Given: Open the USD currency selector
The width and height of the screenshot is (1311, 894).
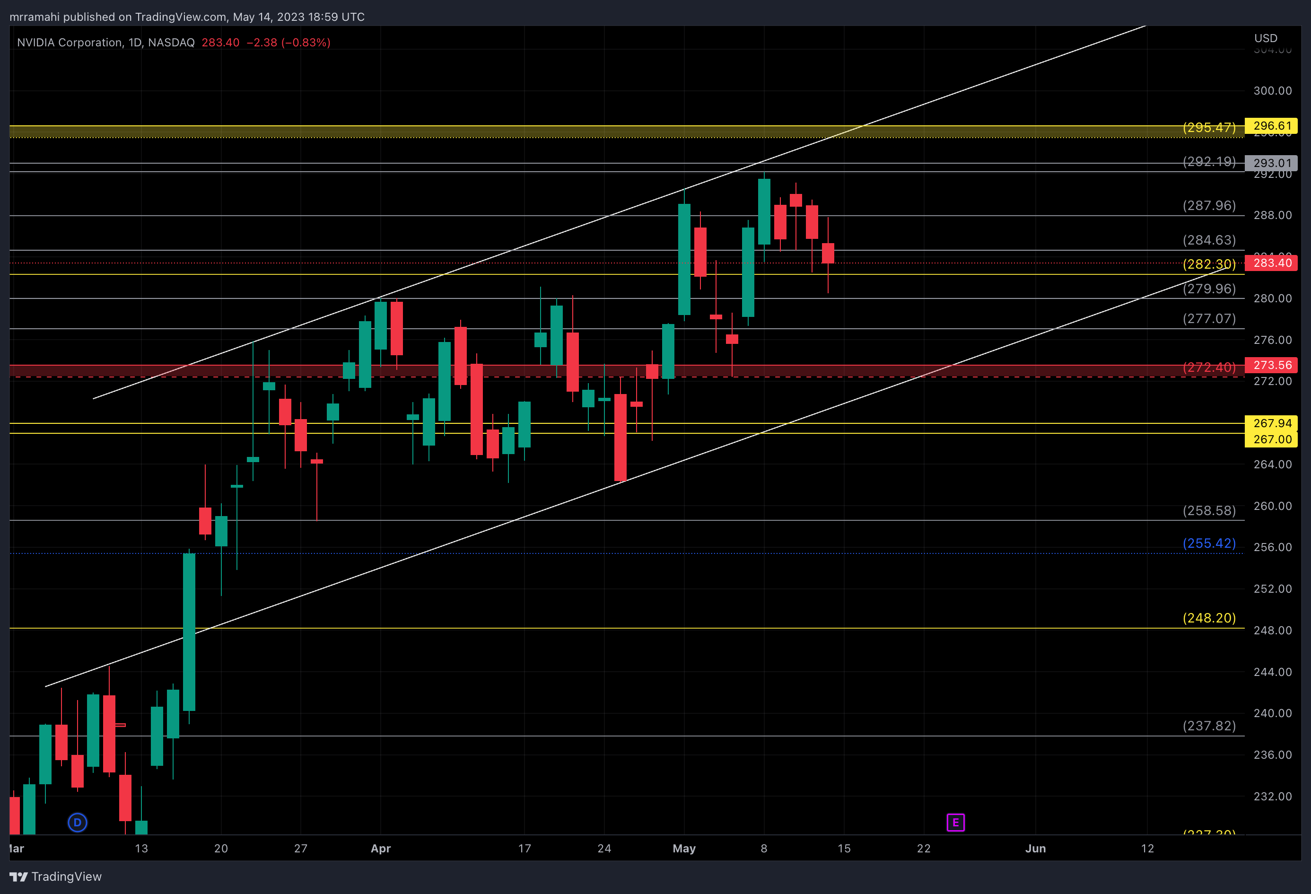Looking at the screenshot, I should tap(1265, 38).
